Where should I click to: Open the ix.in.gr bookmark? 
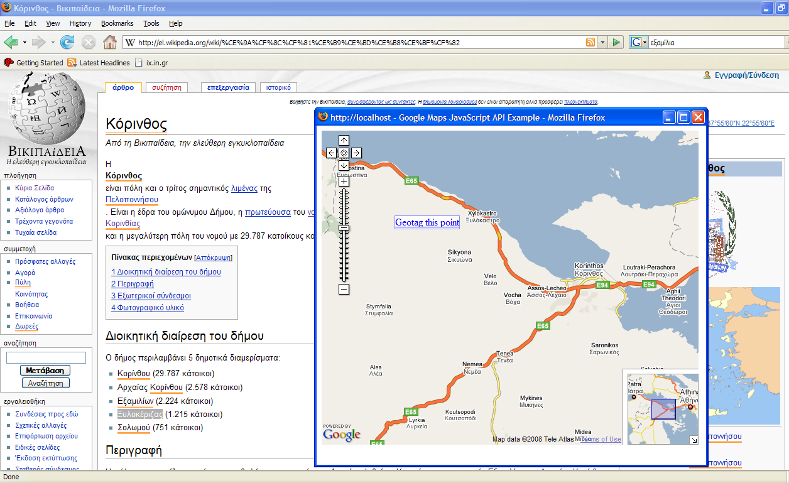[151, 63]
